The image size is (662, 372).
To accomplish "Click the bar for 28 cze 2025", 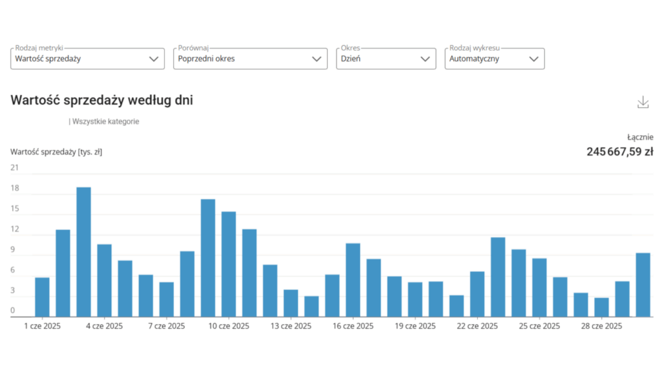I will click(601, 307).
